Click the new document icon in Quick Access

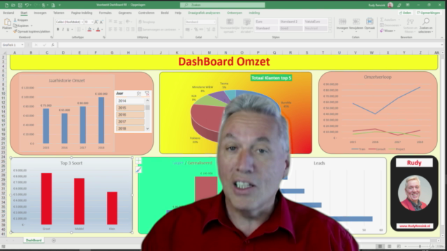tap(6, 5)
